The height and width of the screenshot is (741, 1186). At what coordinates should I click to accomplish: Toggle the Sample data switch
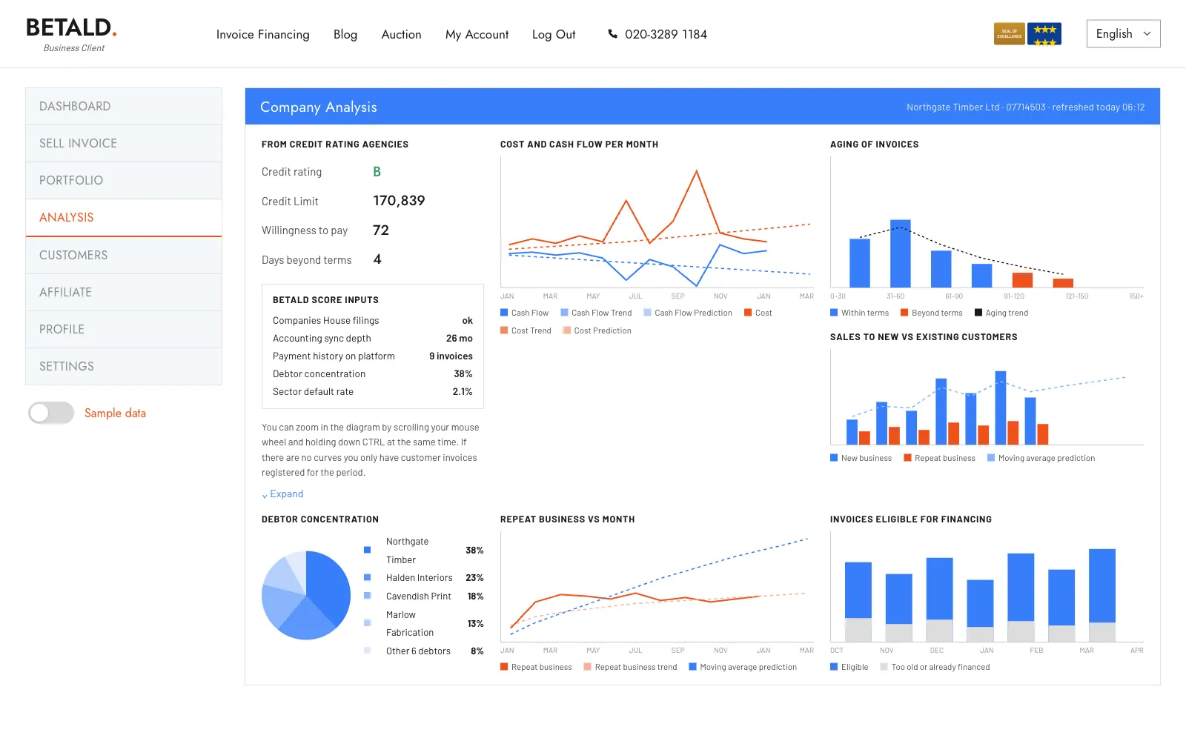[x=51, y=413]
